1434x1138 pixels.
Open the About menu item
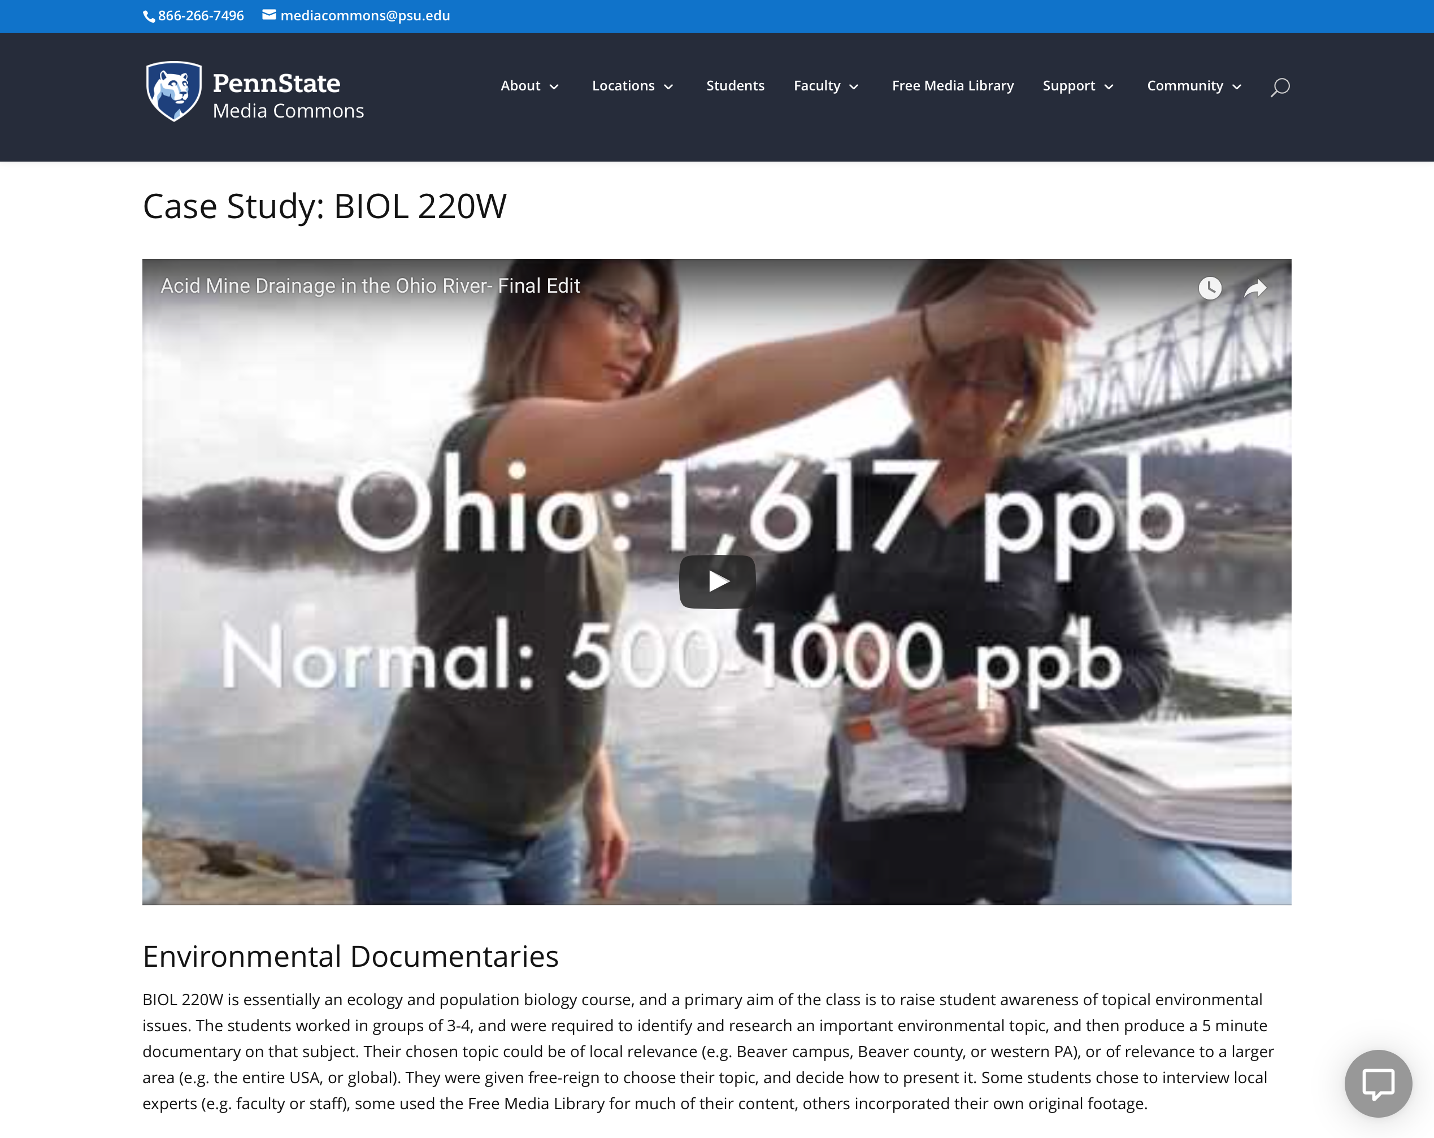coord(521,86)
